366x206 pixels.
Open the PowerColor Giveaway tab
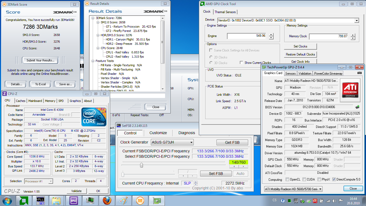328,73
